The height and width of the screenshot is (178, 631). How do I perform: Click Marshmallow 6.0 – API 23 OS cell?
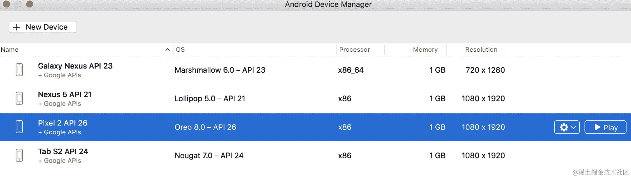220,70
